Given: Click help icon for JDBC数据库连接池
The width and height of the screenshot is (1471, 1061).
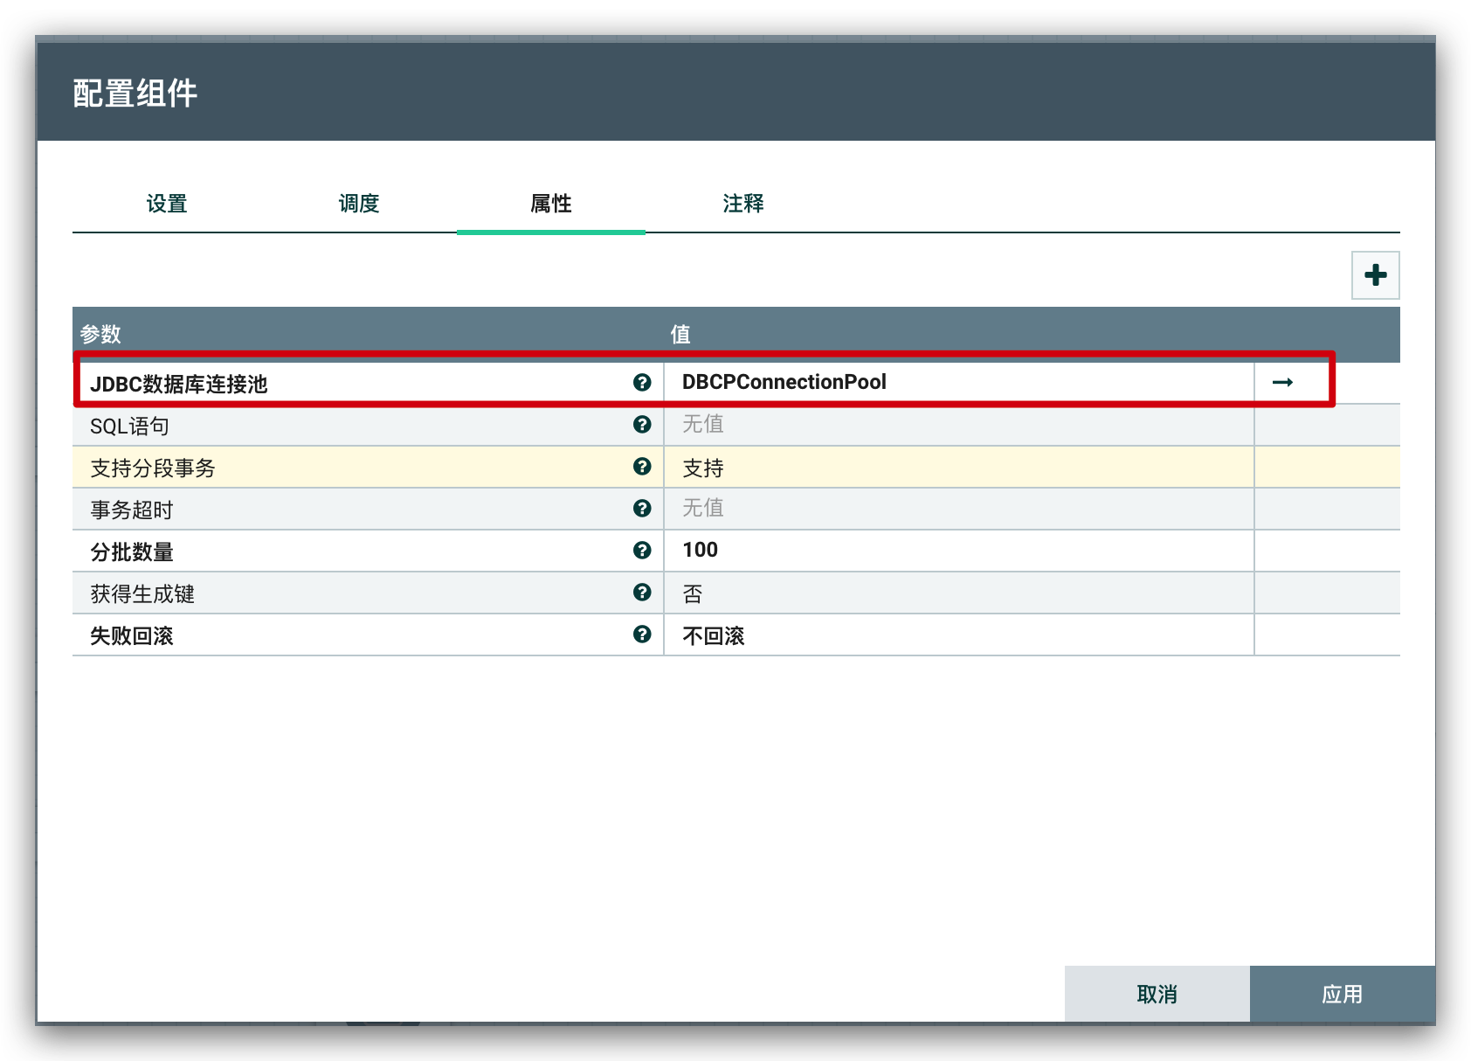Looking at the screenshot, I should coord(642,383).
